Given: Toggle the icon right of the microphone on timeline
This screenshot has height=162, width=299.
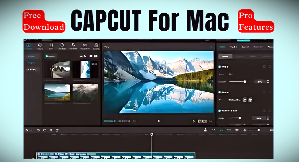Looking at the screenshot, I should tap(213, 130).
